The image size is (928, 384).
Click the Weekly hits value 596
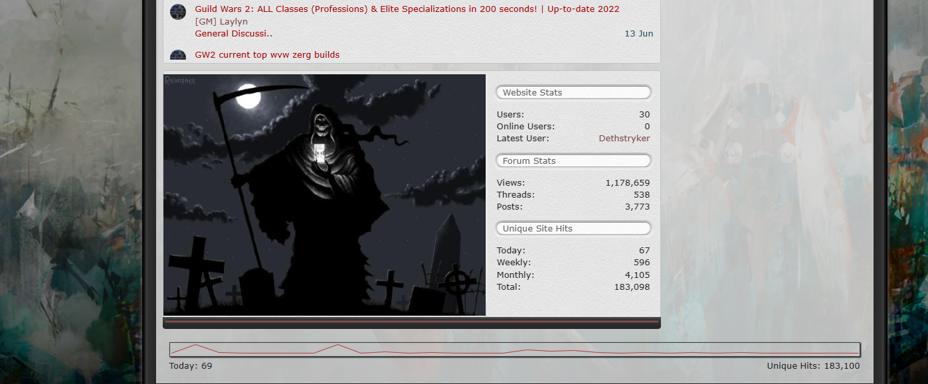tap(642, 263)
